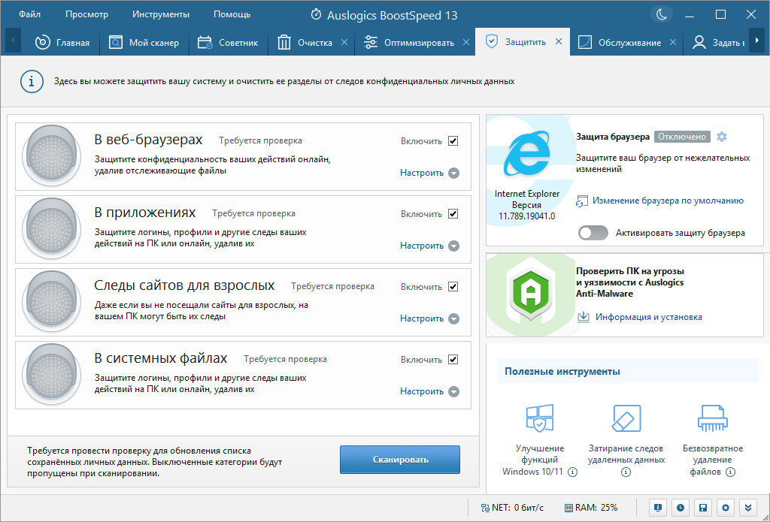Click the Полезные инструменты header

[562, 371]
